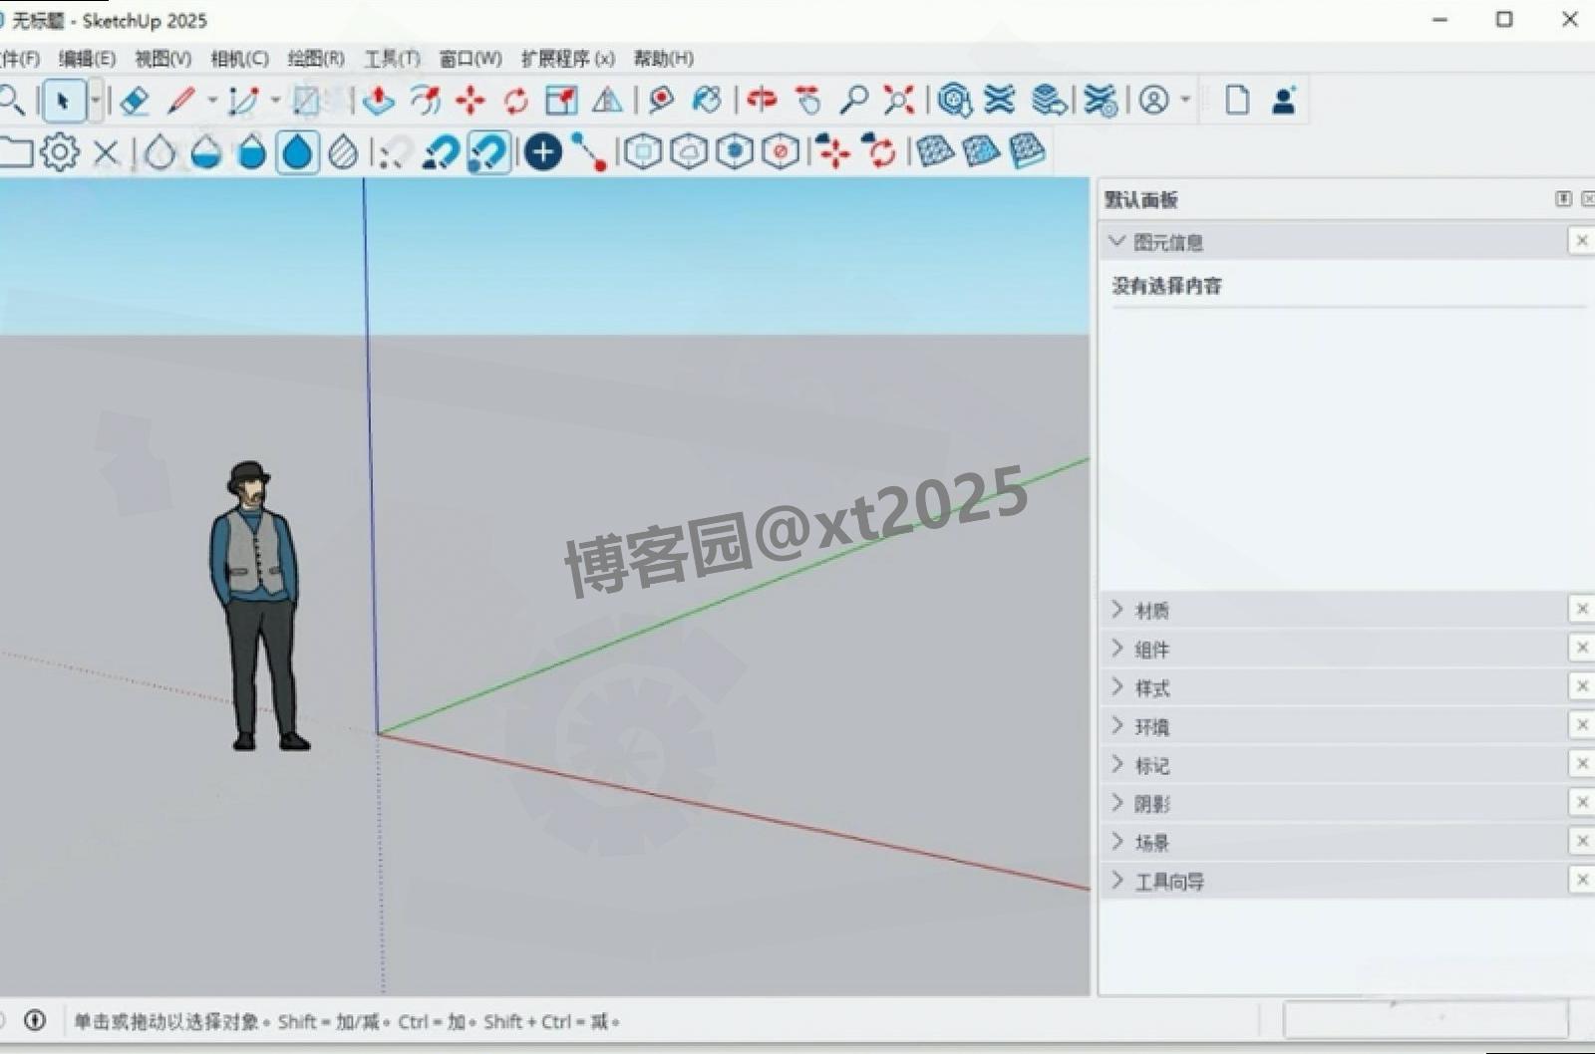Viewport: 1595px width, 1054px height.
Task: Click the add-person icon at toolbar end
Action: tap(1284, 100)
